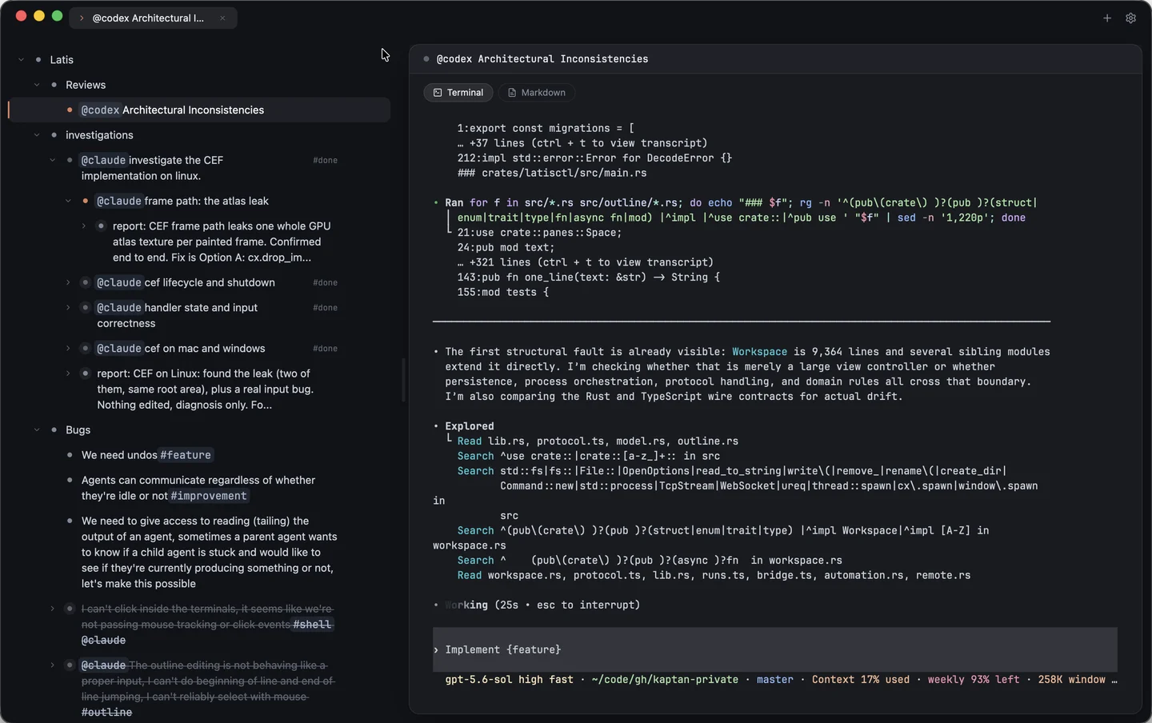Collapse 'frame path: the atlas leak' item
This screenshot has width=1152, height=723.
pyautogui.click(x=68, y=201)
